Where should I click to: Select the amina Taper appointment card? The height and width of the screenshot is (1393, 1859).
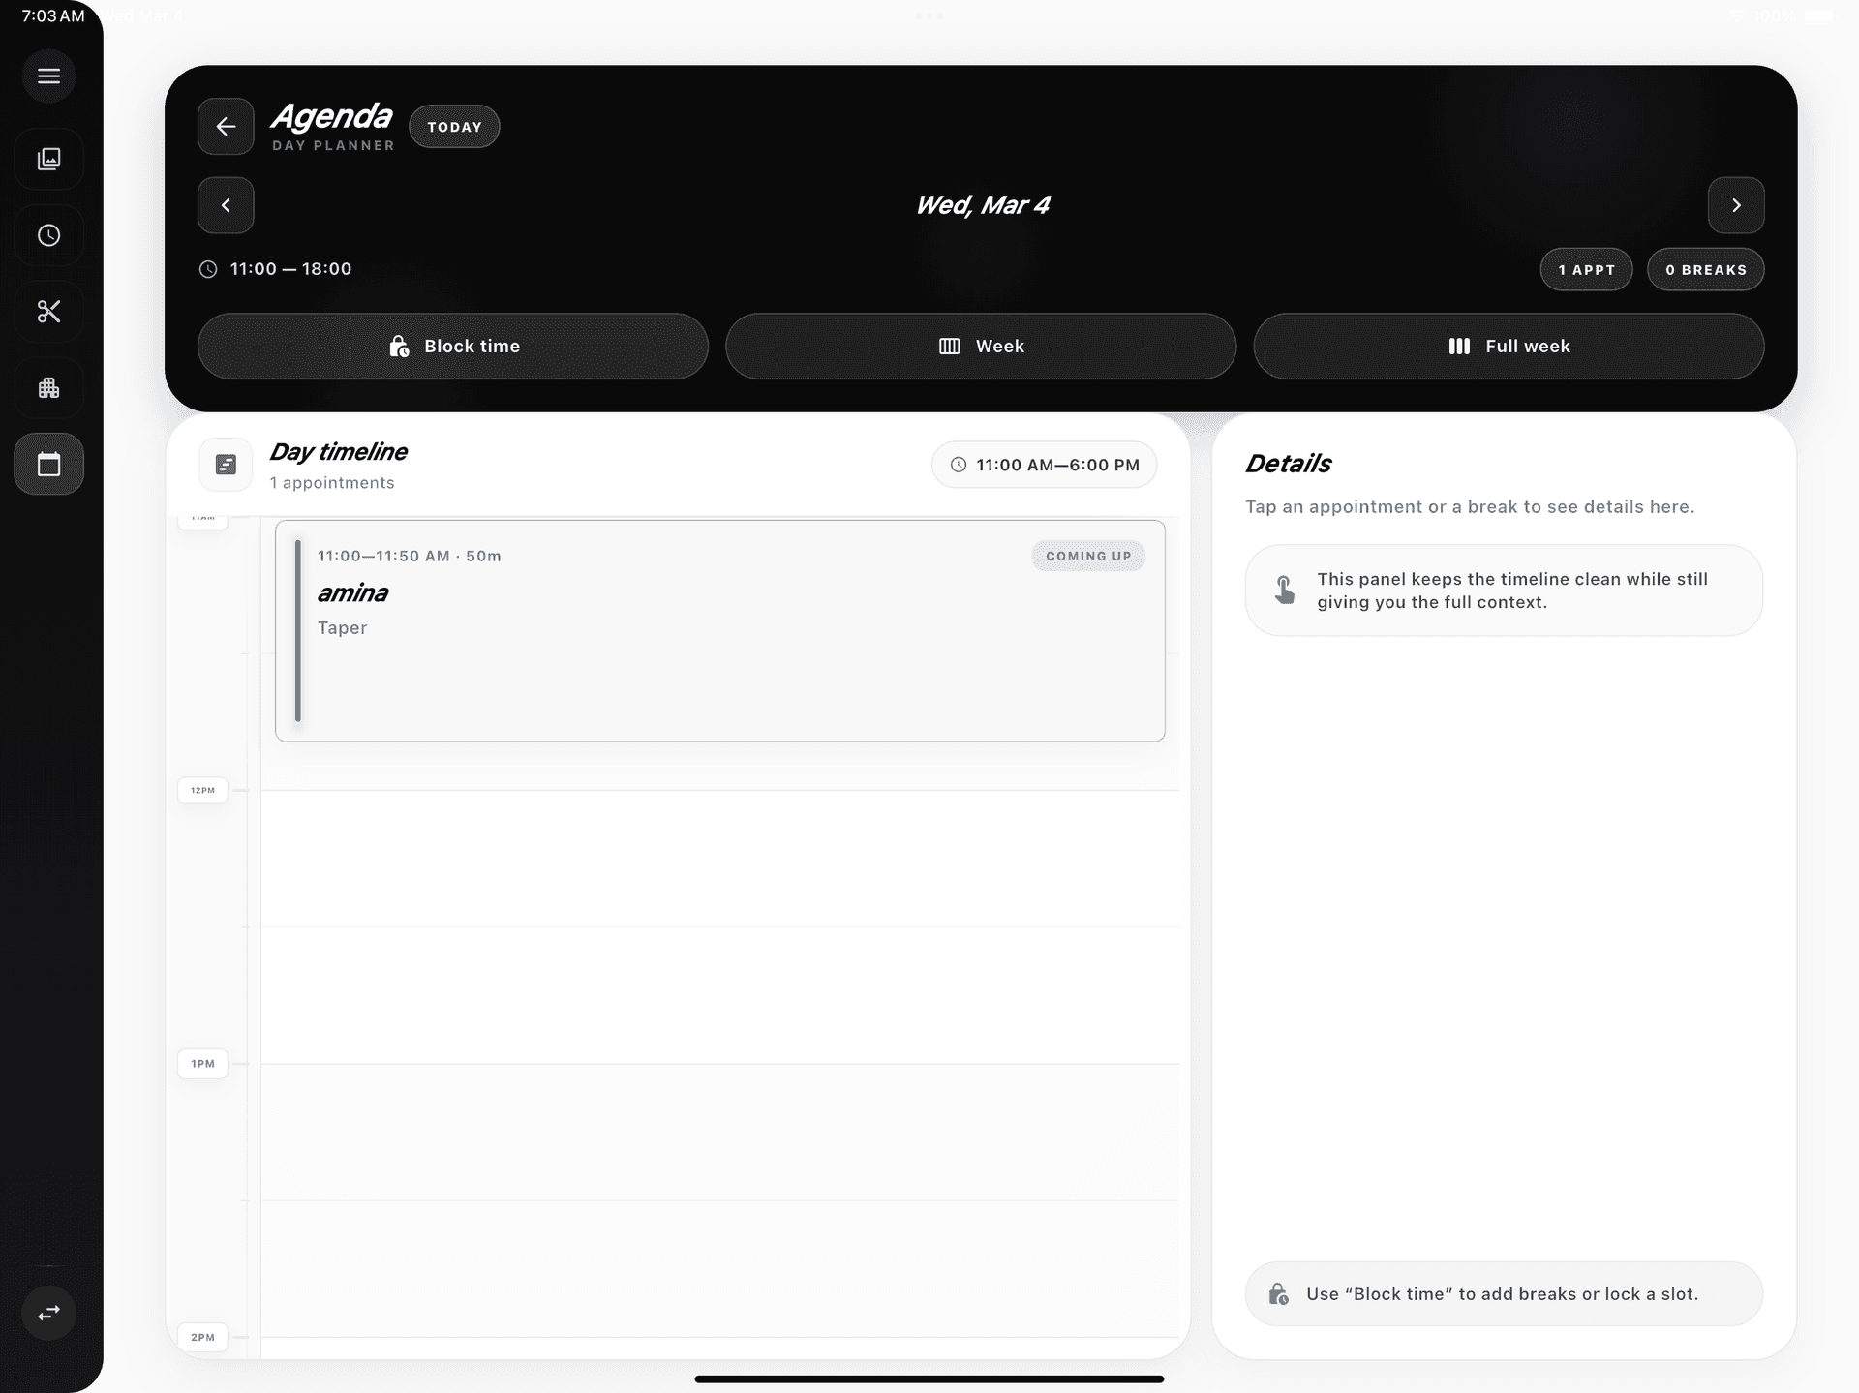[x=719, y=630]
